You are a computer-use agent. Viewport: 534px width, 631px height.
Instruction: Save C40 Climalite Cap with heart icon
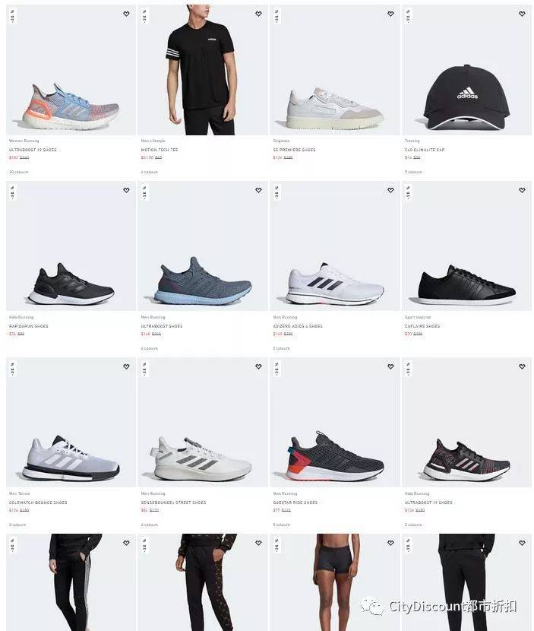click(522, 14)
